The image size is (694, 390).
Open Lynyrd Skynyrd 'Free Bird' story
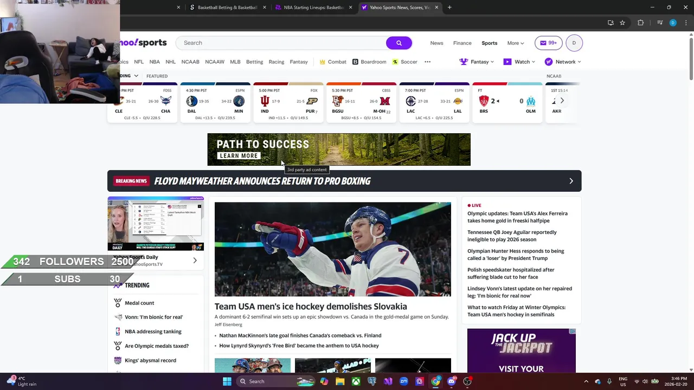tap(299, 346)
